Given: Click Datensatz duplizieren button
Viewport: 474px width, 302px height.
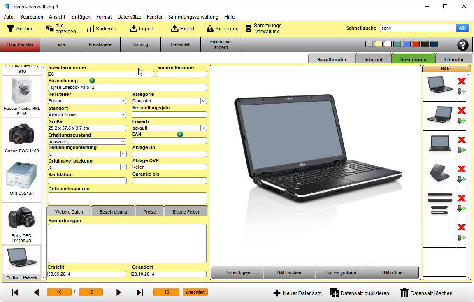Looking at the screenshot, I should click(359, 293).
